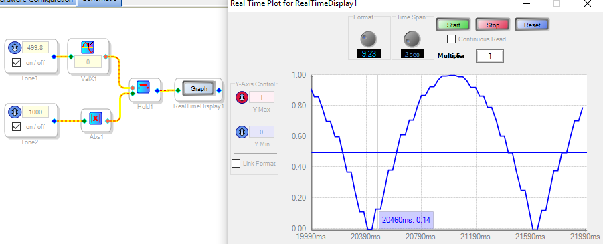The width and height of the screenshot is (603, 244).
Task: Click the Y Max value field
Action: [x=262, y=97]
